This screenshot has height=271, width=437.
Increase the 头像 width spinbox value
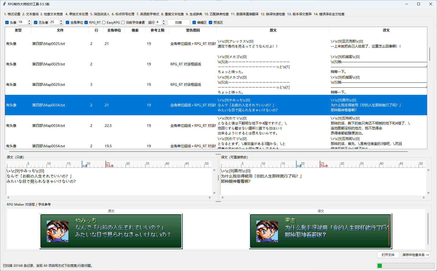[x=29, y=21]
